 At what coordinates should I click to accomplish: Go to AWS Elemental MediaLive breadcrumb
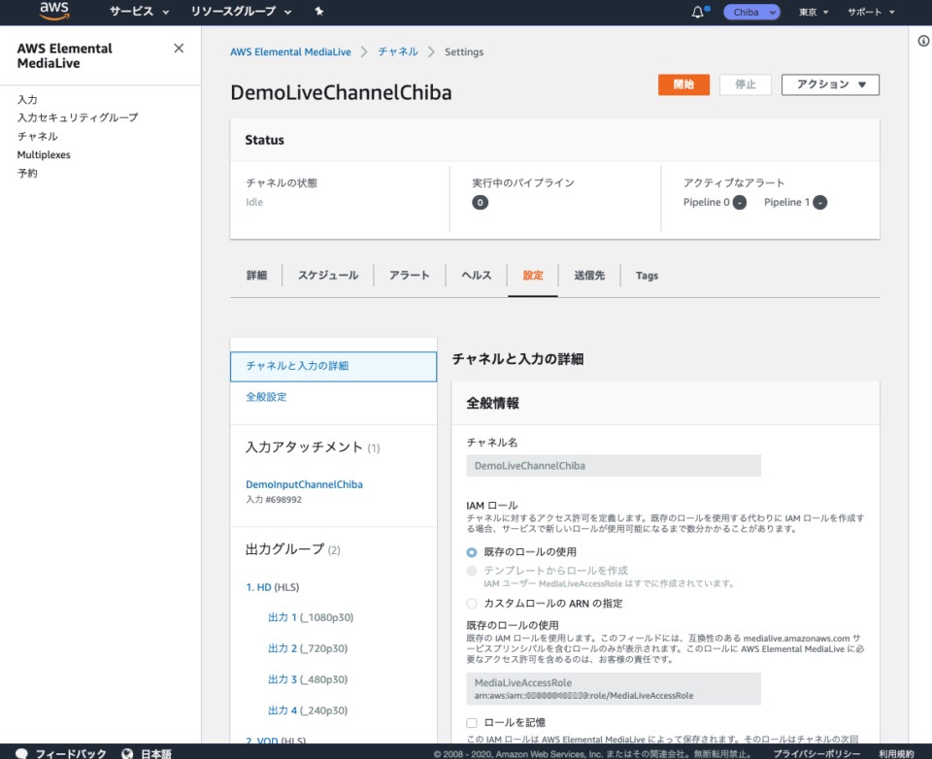(290, 51)
